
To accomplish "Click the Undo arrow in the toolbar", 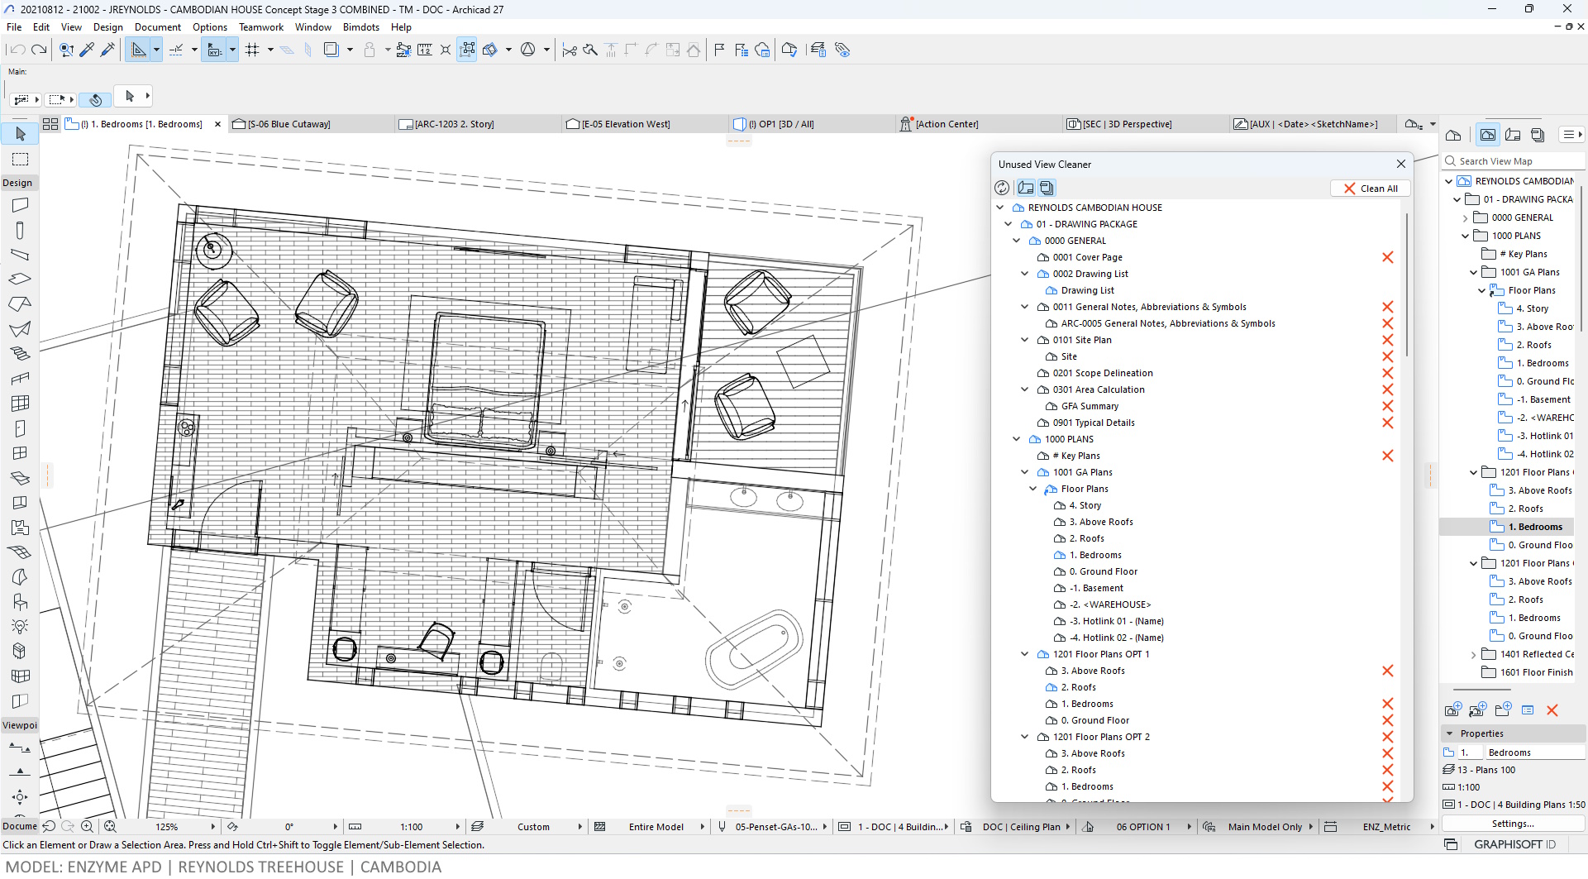I will tap(17, 50).
